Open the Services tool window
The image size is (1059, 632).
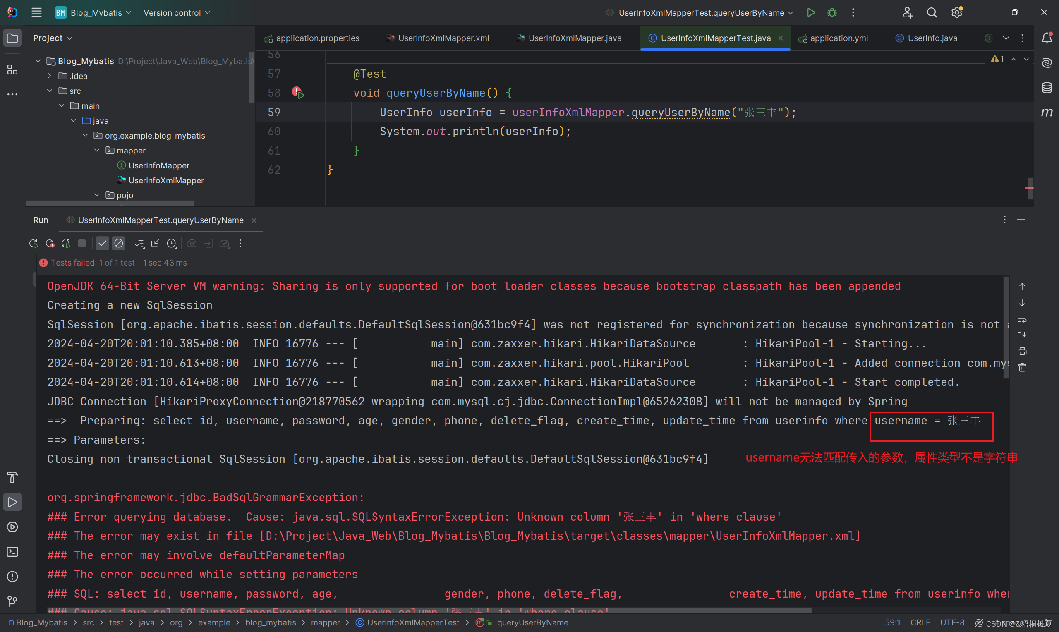tap(12, 527)
